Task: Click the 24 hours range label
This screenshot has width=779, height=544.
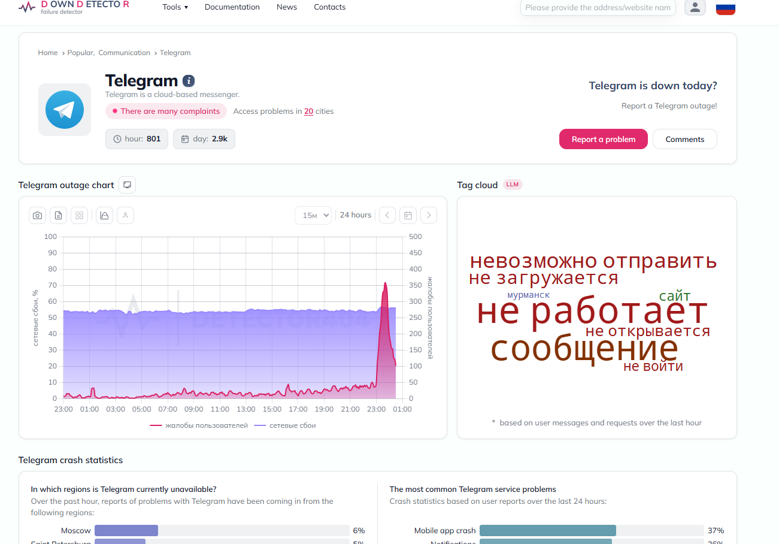Action: coord(356,215)
